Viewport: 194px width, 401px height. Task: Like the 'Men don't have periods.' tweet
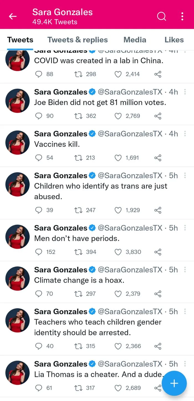click(118, 252)
